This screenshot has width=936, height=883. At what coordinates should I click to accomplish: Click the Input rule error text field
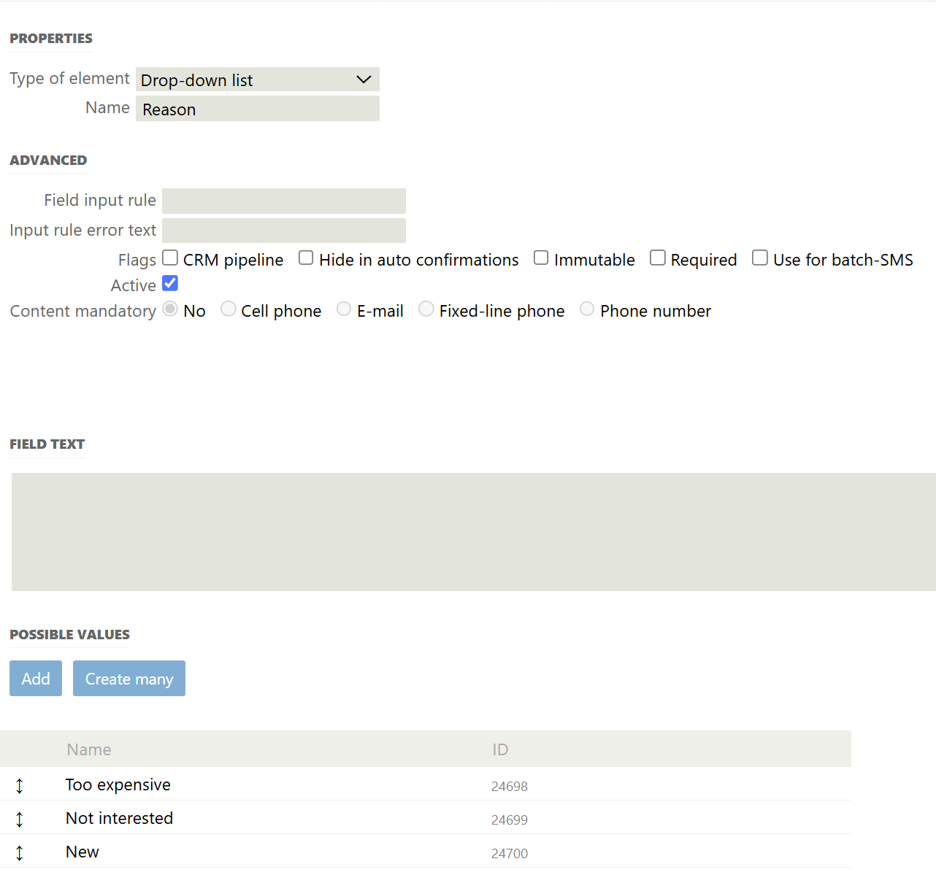[283, 231]
